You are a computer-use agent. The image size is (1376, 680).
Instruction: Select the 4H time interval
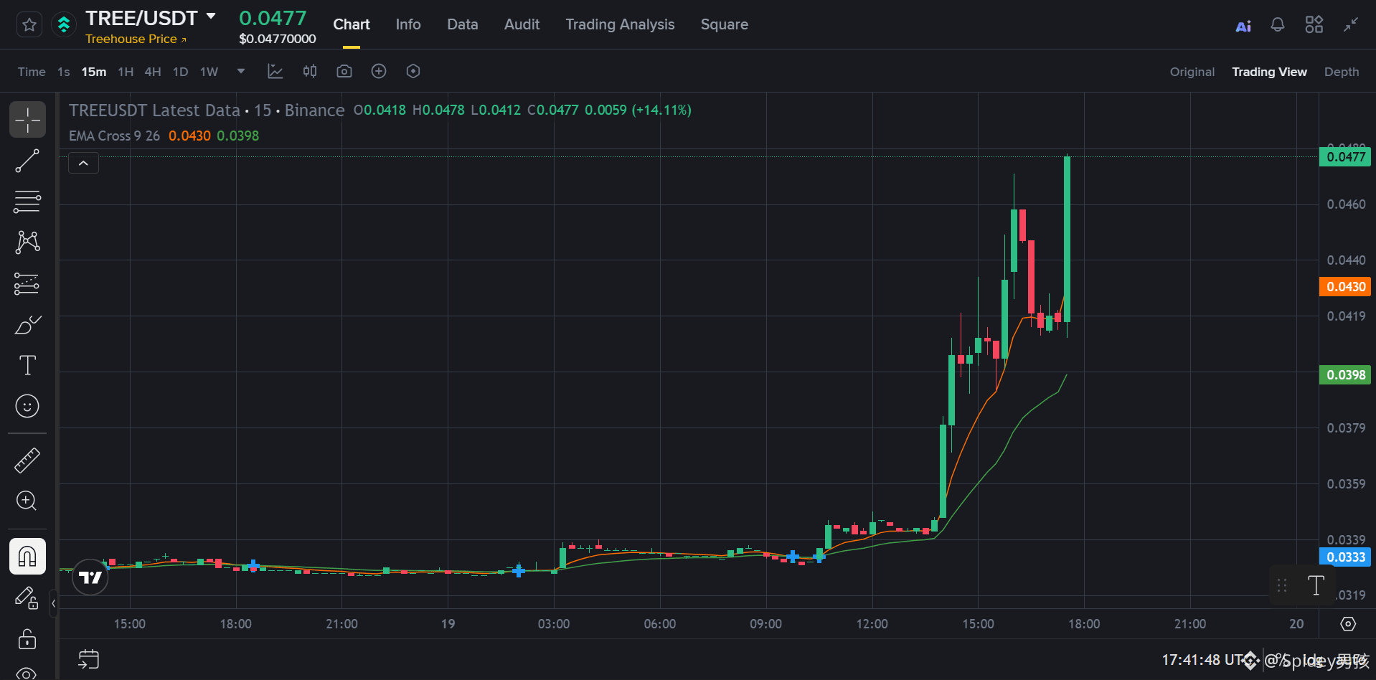pos(153,72)
